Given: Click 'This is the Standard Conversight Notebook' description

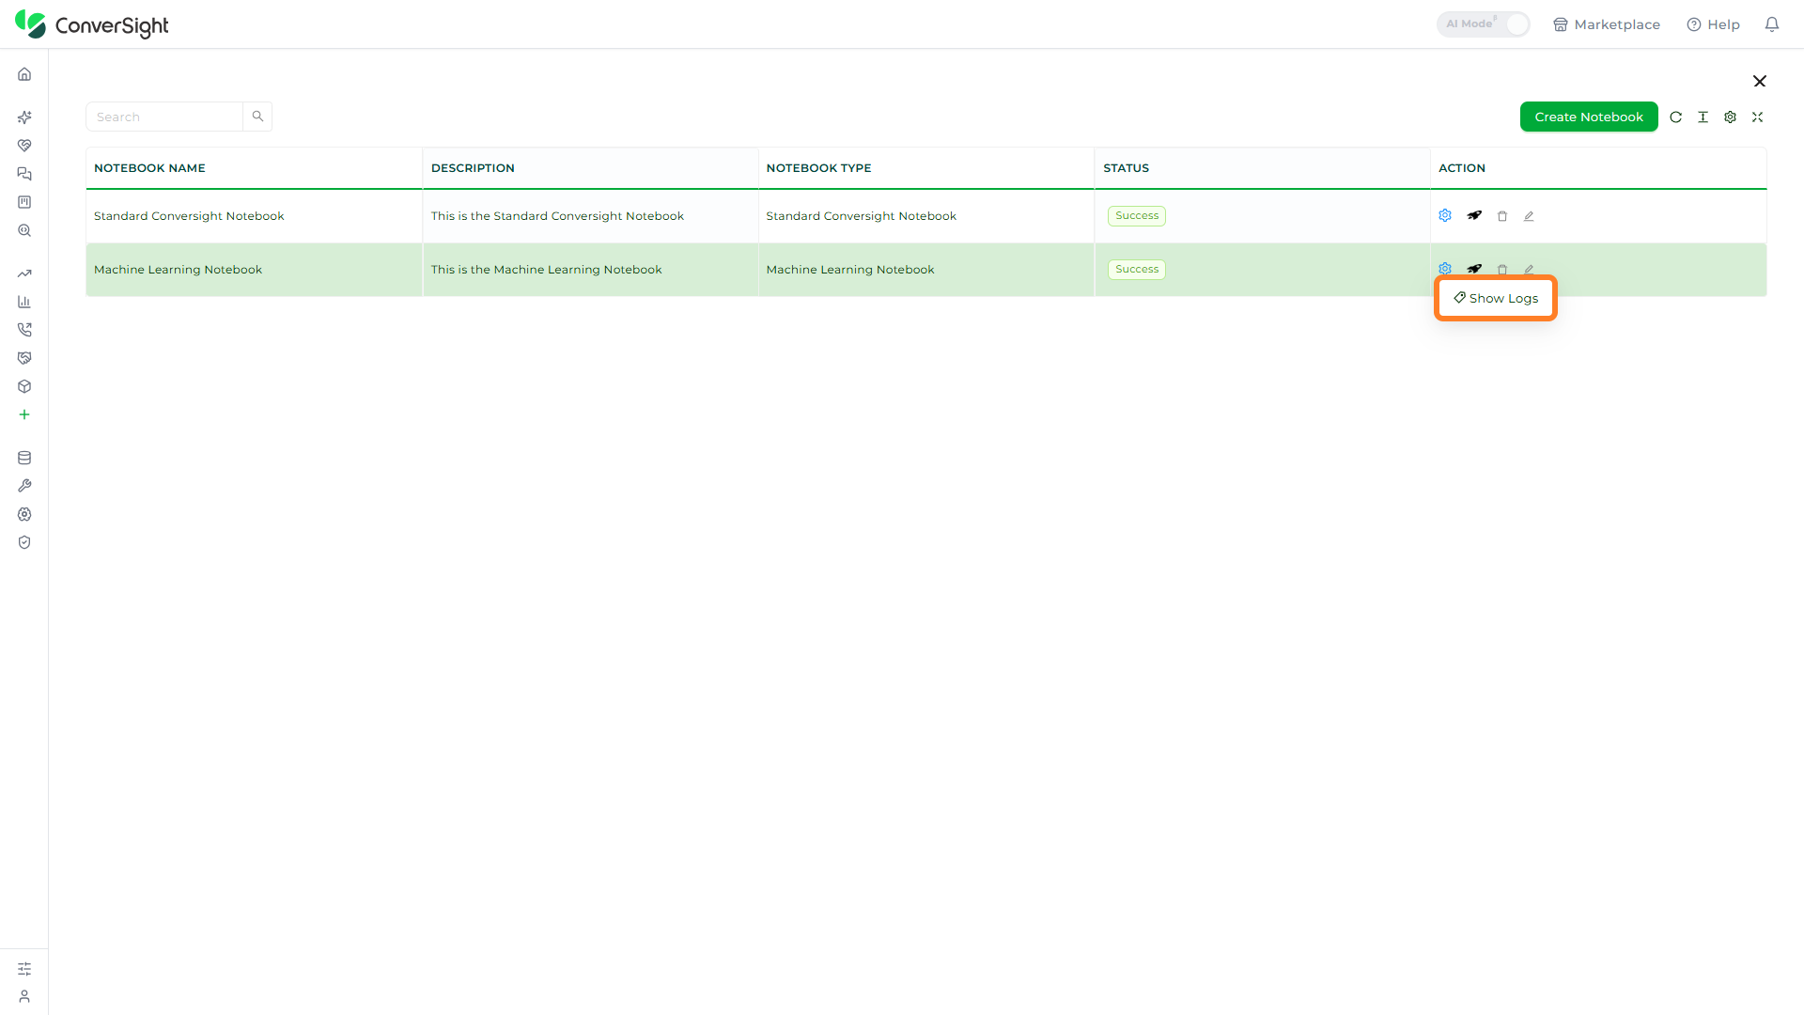Looking at the screenshot, I should click(x=557, y=216).
